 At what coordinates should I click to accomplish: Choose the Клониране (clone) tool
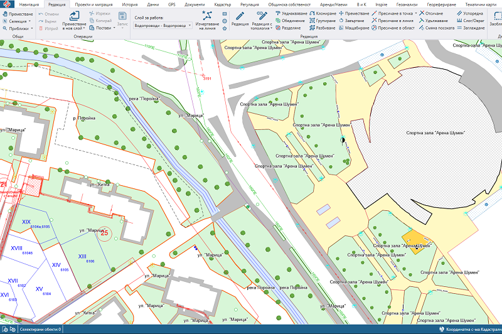click(x=322, y=13)
